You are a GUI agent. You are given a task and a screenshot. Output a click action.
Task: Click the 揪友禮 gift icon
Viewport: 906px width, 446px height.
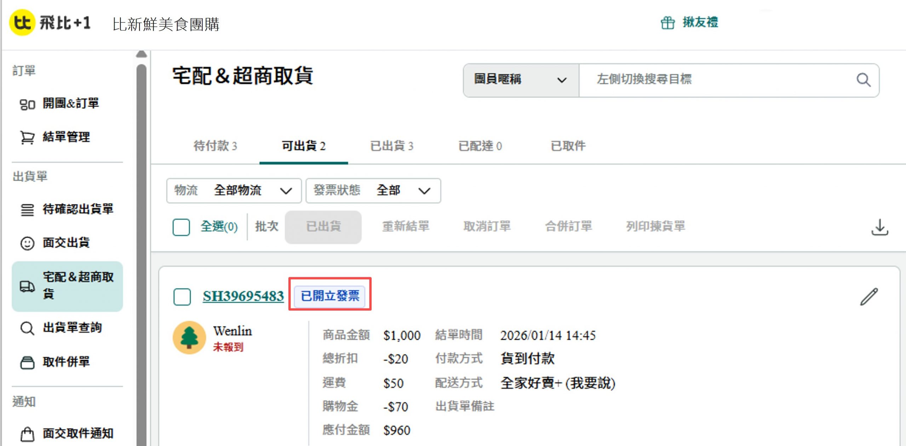point(667,23)
